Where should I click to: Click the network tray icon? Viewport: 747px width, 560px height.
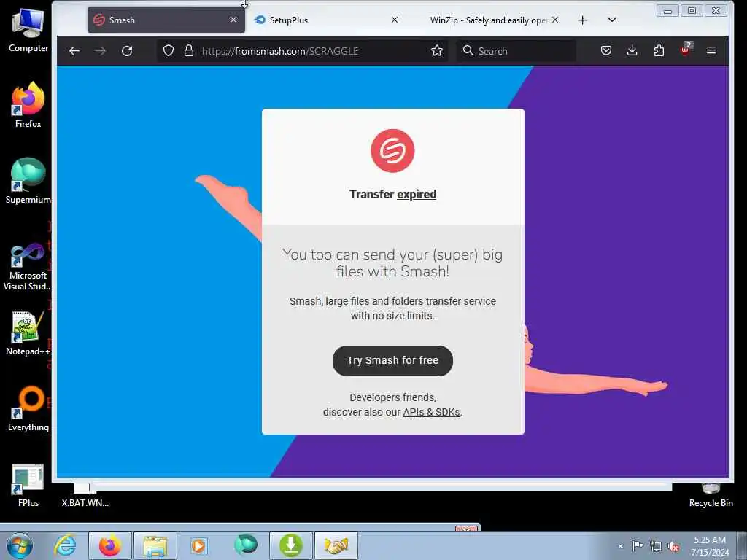[656, 546]
